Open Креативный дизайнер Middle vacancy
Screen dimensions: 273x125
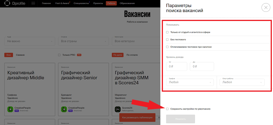pyautogui.click(x=26, y=75)
